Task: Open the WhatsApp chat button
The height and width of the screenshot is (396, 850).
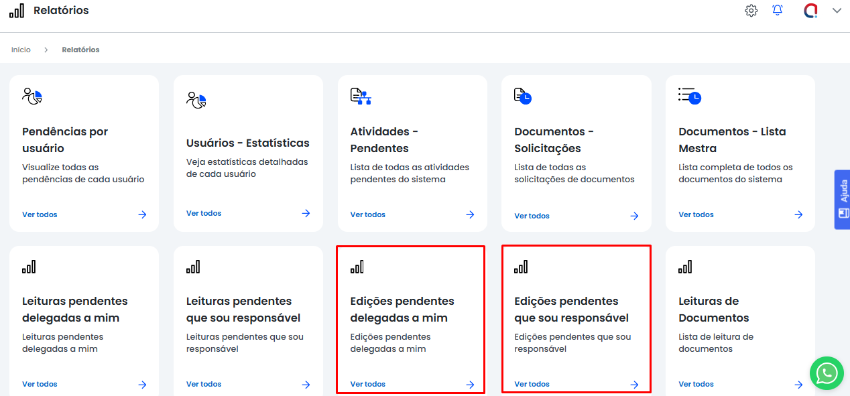Action: coord(827,373)
